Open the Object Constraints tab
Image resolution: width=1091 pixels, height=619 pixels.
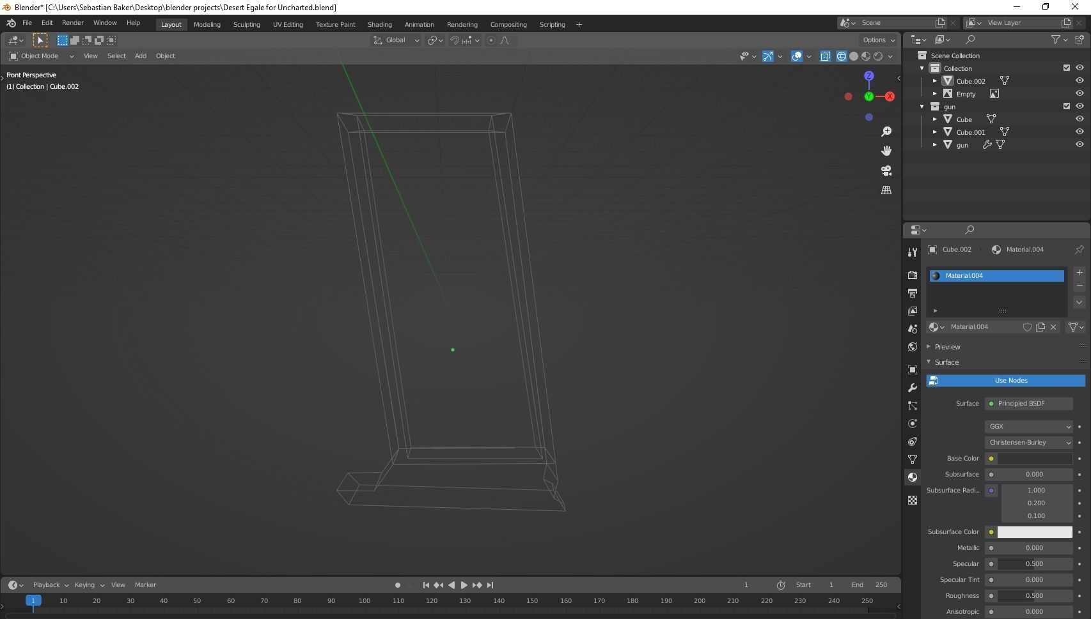(x=913, y=441)
